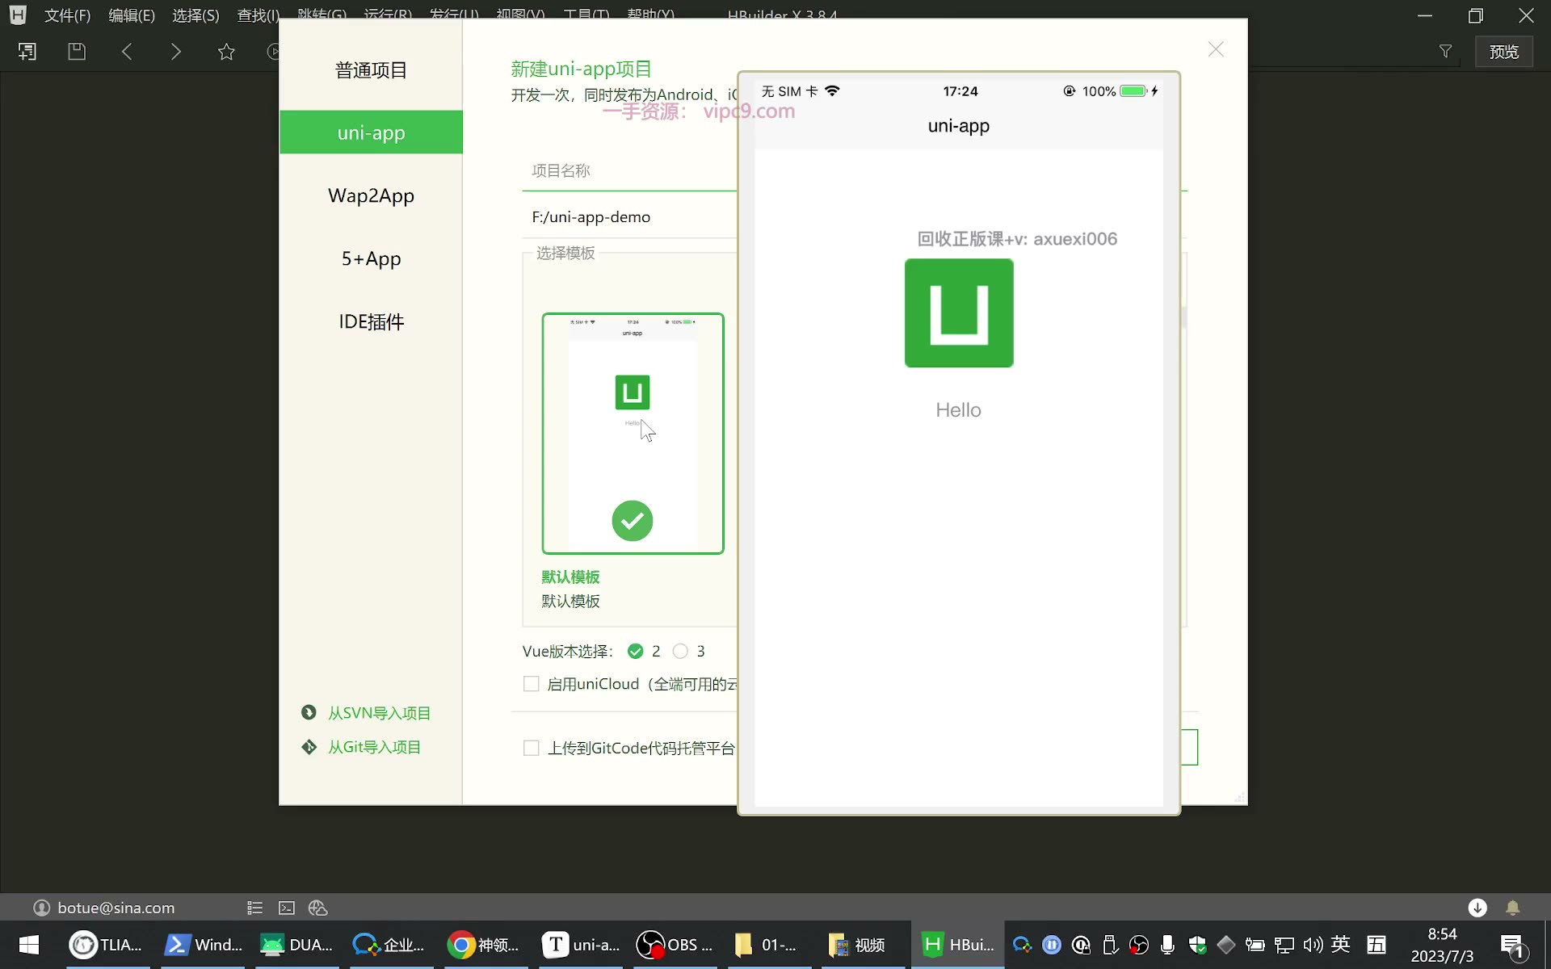Switch to Chrome 神领 taskbar window
The width and height of the screenshot is (1551, 969).
(x=483, y=945)
